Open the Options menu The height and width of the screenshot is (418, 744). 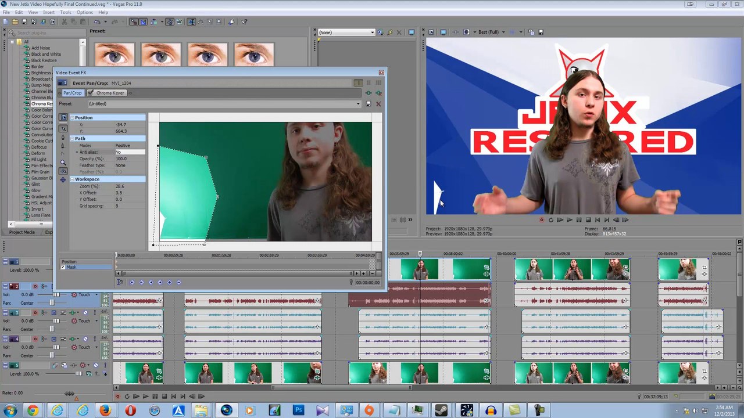(85, 12)
